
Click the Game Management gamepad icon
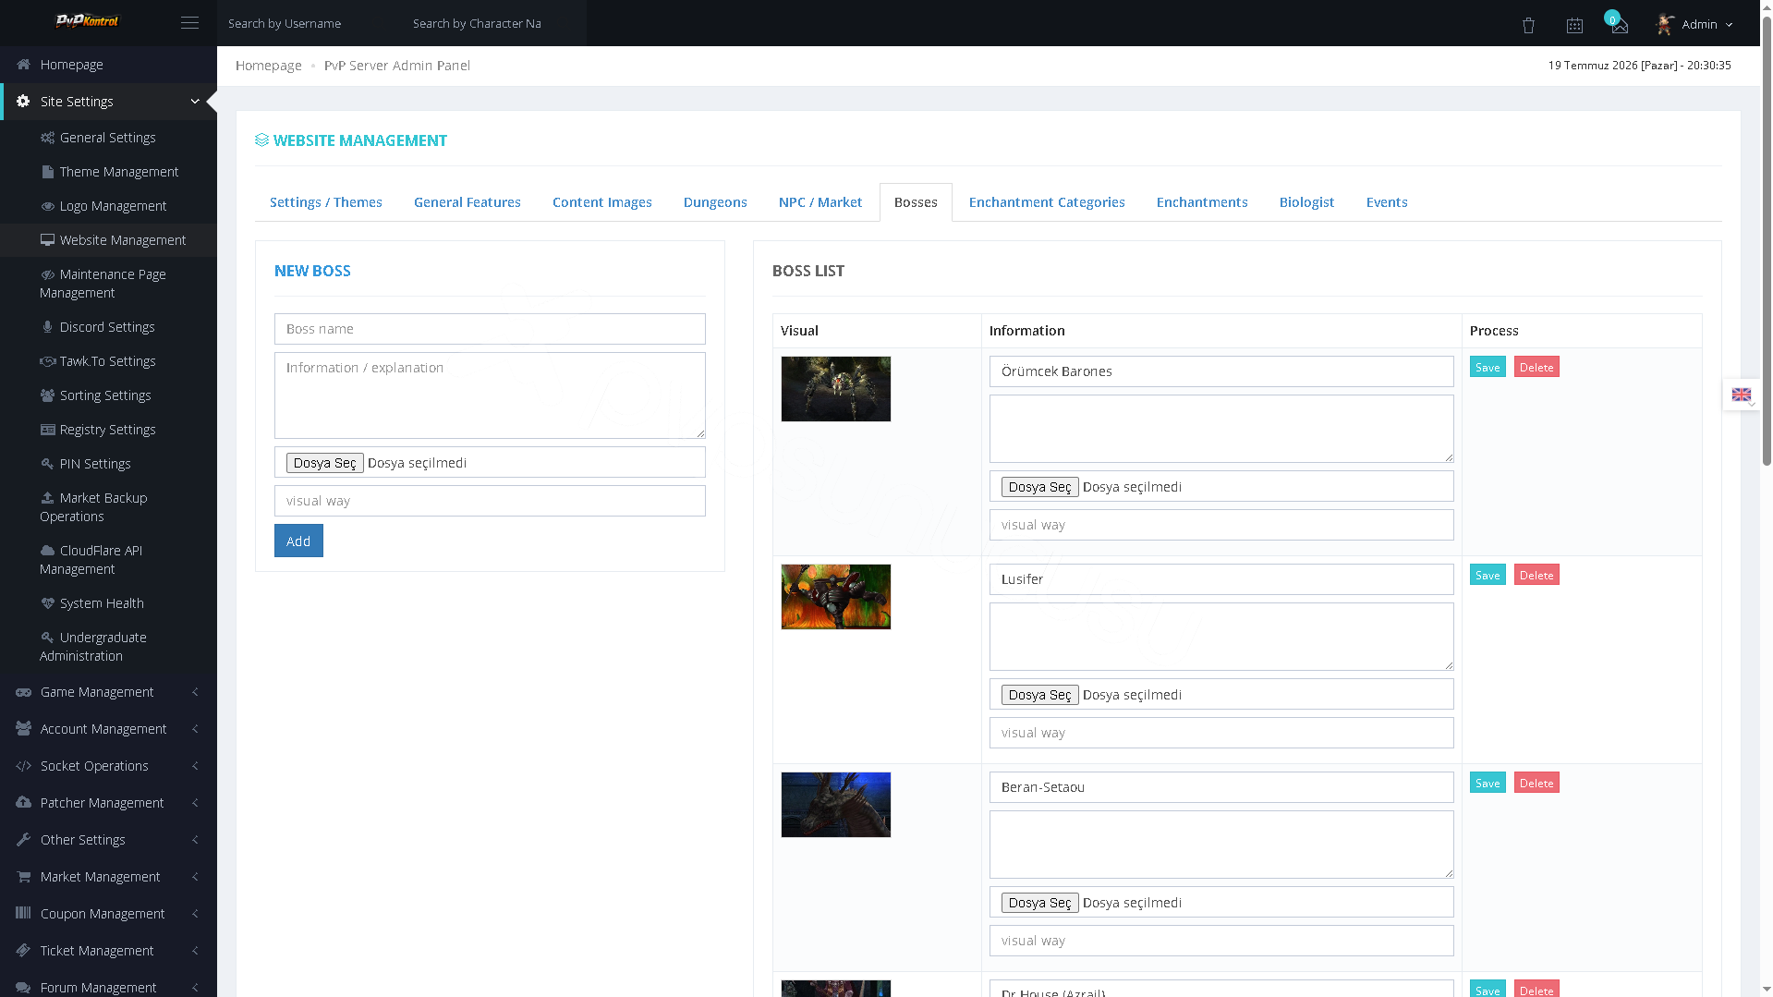click(24, 692)
